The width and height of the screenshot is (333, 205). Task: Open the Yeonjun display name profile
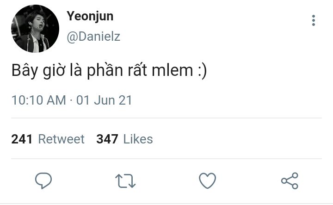pyautogui.click(x=90, y=16)
